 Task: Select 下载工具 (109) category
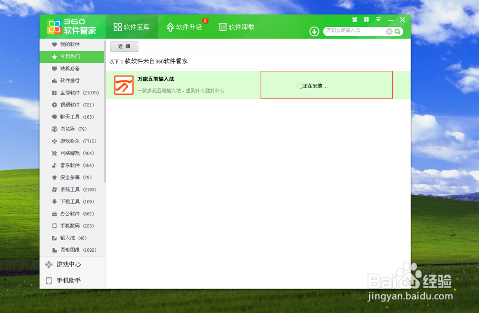pyautogui.click(x=72, y=201)
